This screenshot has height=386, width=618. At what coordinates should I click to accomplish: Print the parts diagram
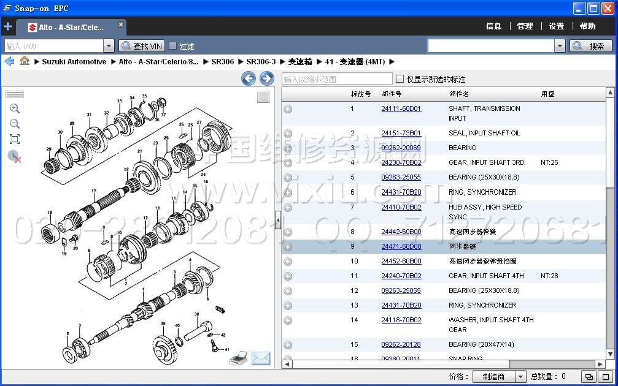tap(238, 358)
